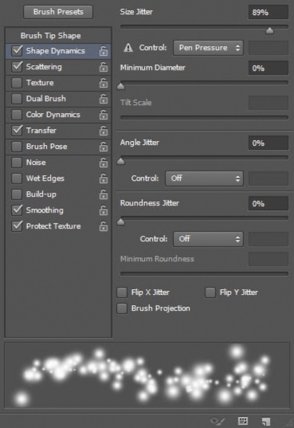294x428 pixels.
Task: Turn on Flip X Jitter
Action: 123,292
